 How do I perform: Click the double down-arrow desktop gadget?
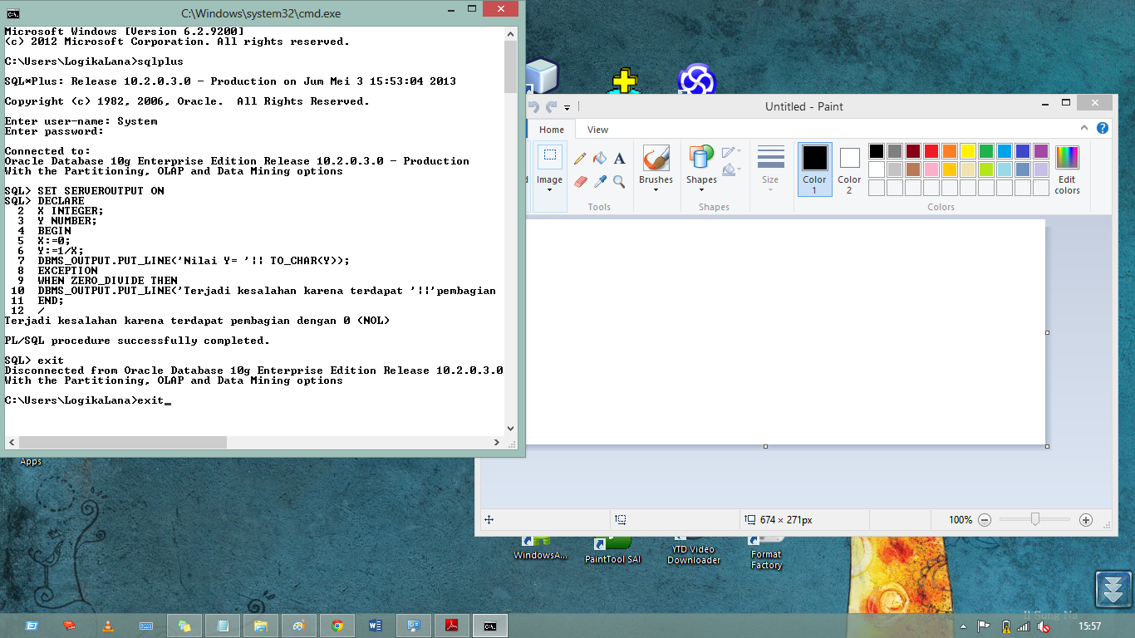(x=1114, y=590)
